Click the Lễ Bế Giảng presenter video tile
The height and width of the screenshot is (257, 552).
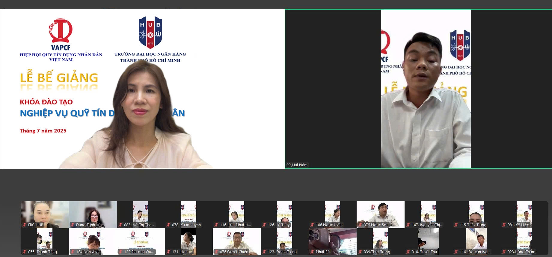click(142, 89)
